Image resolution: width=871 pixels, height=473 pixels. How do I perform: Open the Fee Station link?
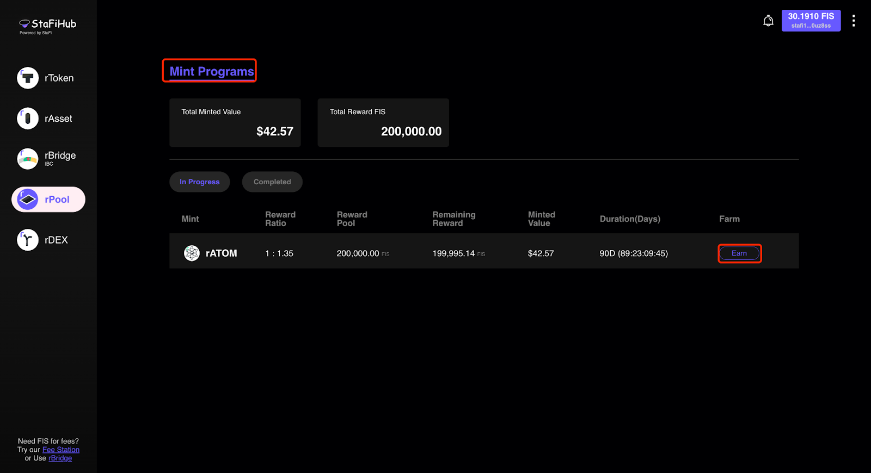tap(61, 450)
